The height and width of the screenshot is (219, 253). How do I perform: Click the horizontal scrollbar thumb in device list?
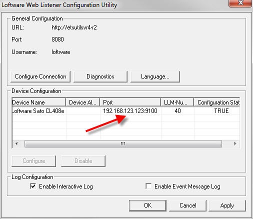(123, 143)
